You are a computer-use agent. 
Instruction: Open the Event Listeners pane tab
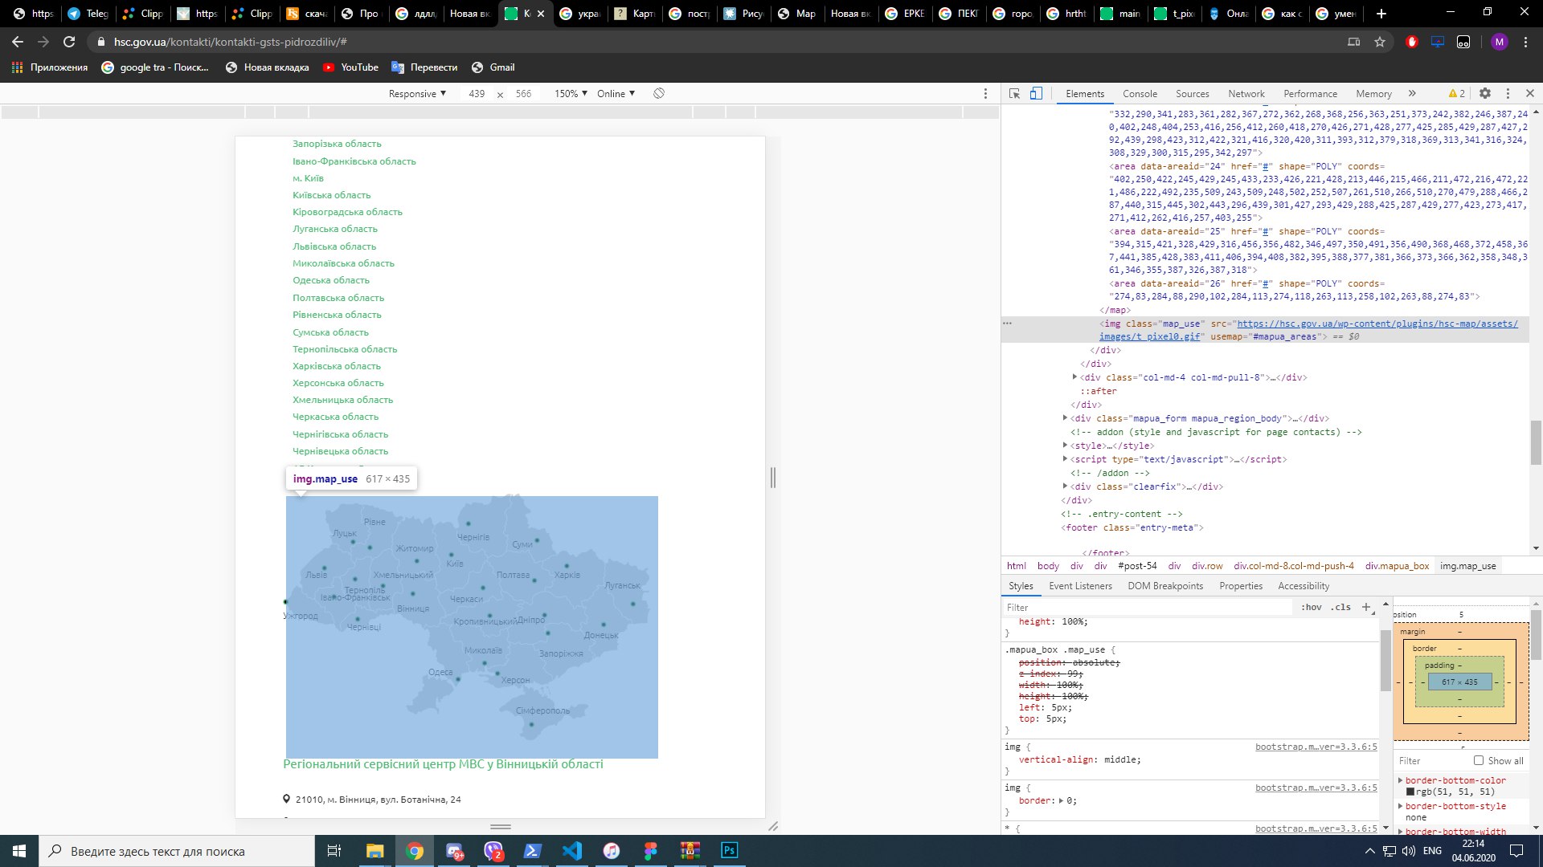pyautogui.click(x=1080, y=586)
